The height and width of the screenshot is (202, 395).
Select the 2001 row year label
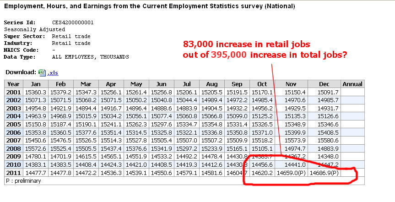[x=14, y=92]
